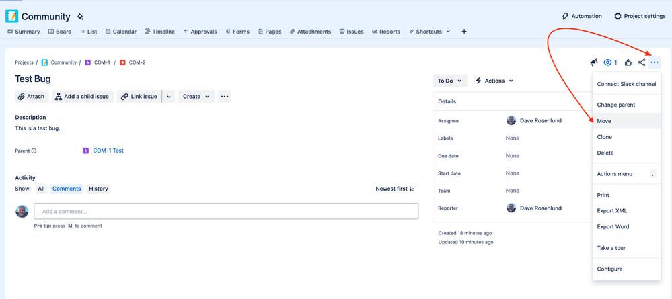Select Clone from the menu
Image resolution: width=672 pixels, height=299 pixels.
tap(626, 137)
